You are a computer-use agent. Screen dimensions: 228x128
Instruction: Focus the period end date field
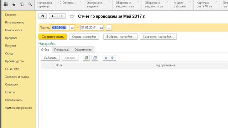click(x=90, y=28)
